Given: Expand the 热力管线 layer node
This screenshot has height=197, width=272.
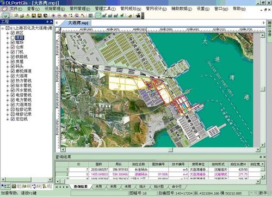Looking at the screenshot, I should click(8, 81).
